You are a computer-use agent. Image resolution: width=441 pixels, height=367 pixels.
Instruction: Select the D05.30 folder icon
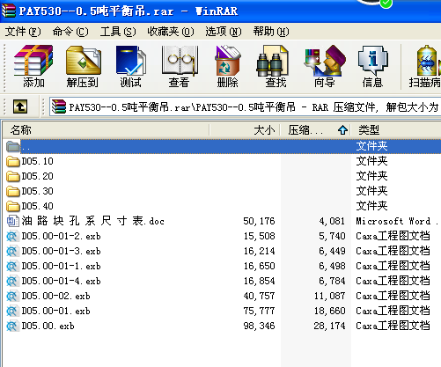point(12,191)
